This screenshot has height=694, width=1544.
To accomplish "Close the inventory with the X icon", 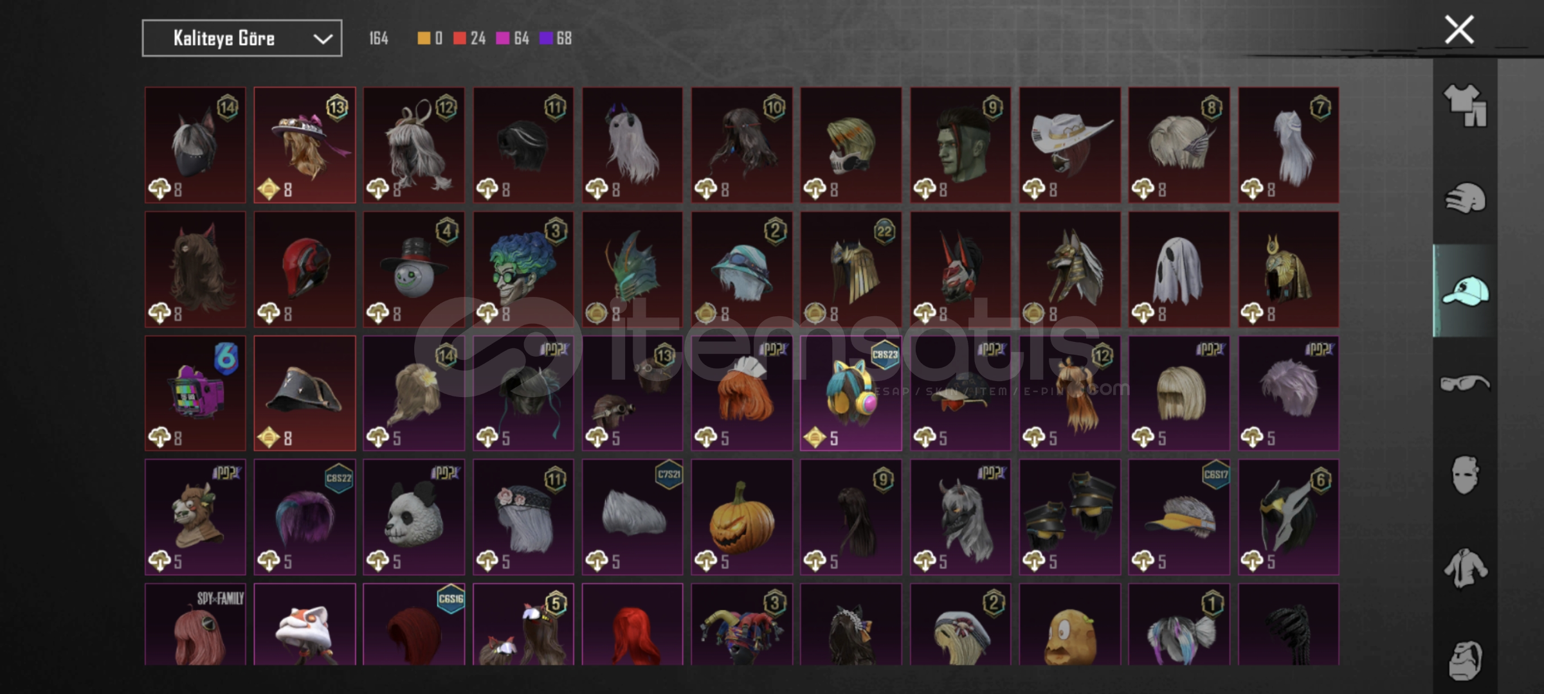I will [1459, 30].
